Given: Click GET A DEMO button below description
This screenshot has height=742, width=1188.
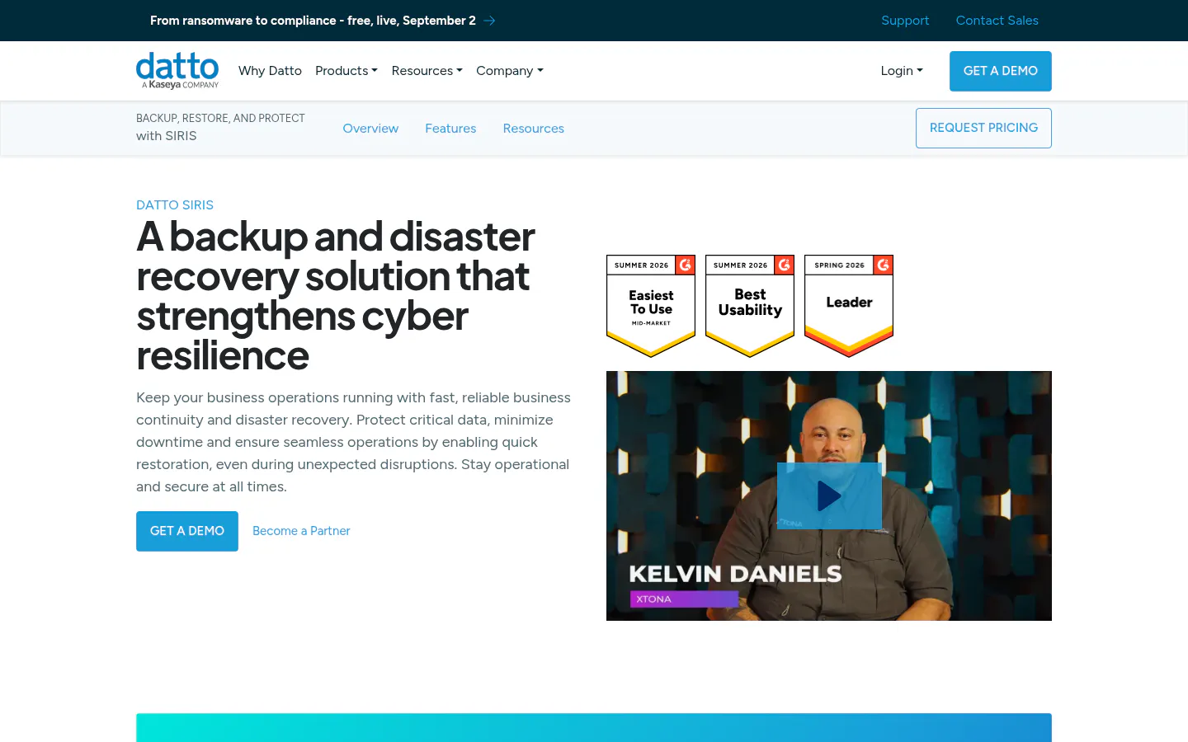Looking at the screenshot, I should click(187, 531).
